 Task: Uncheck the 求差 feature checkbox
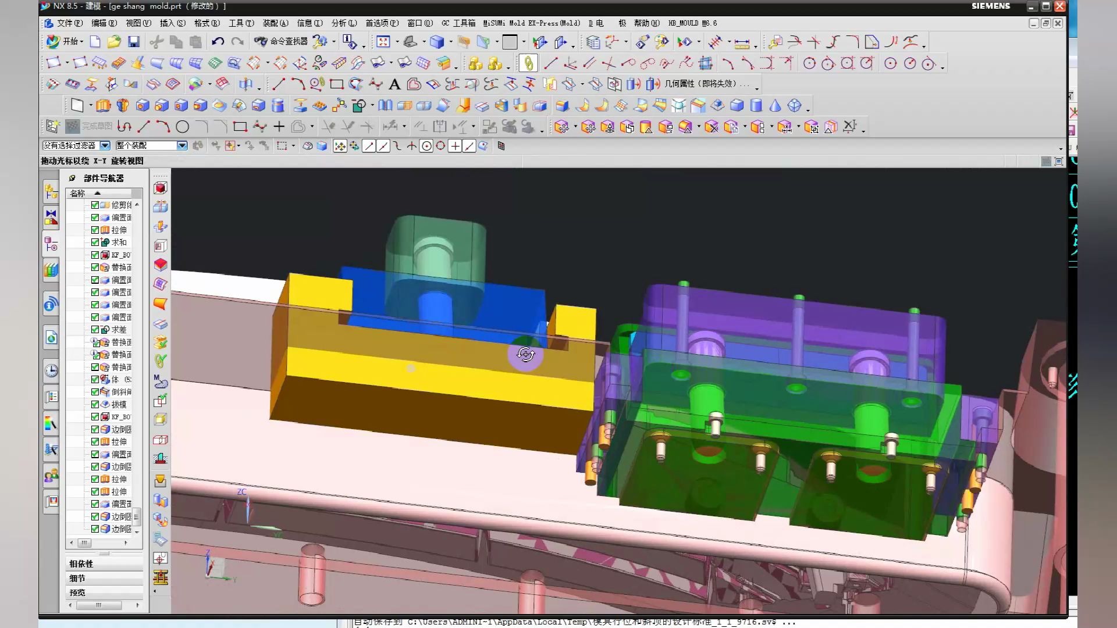(x=95, y=330)
